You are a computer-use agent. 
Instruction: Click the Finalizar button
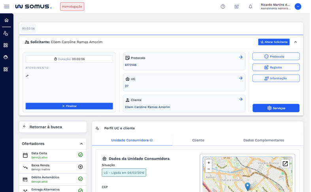(x=69, y=106)
